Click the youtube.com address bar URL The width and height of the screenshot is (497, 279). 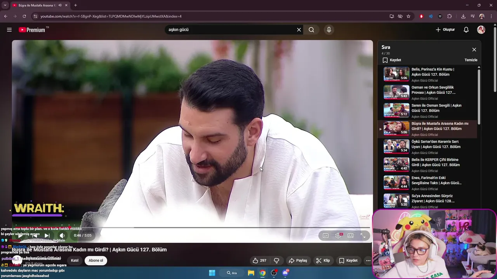(111, 16)
